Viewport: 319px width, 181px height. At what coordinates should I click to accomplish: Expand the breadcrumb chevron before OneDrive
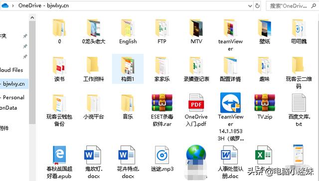pyautogui.click(x=13, y=5)
